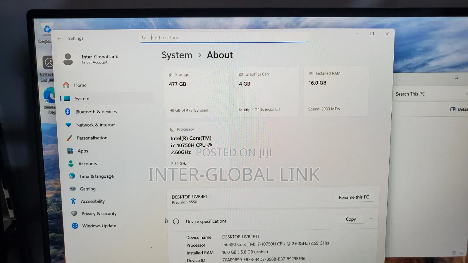This screenshot has height=263, width=468.
Task: Select the Device ID value text
Action: pyautogui.click(x=264, y=259)
